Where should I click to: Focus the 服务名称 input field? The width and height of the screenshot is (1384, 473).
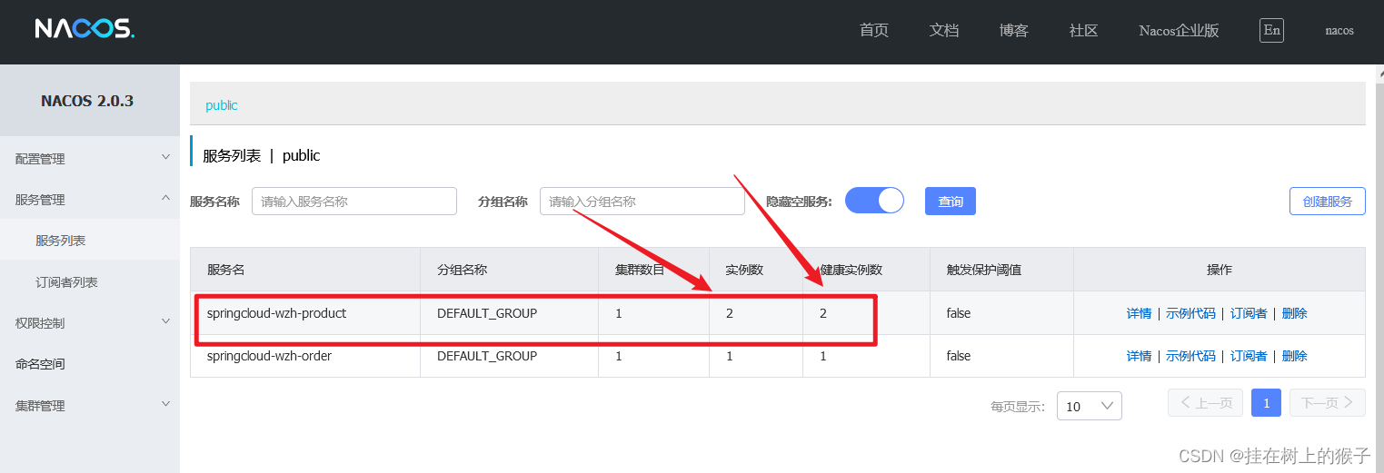point(354,201)
